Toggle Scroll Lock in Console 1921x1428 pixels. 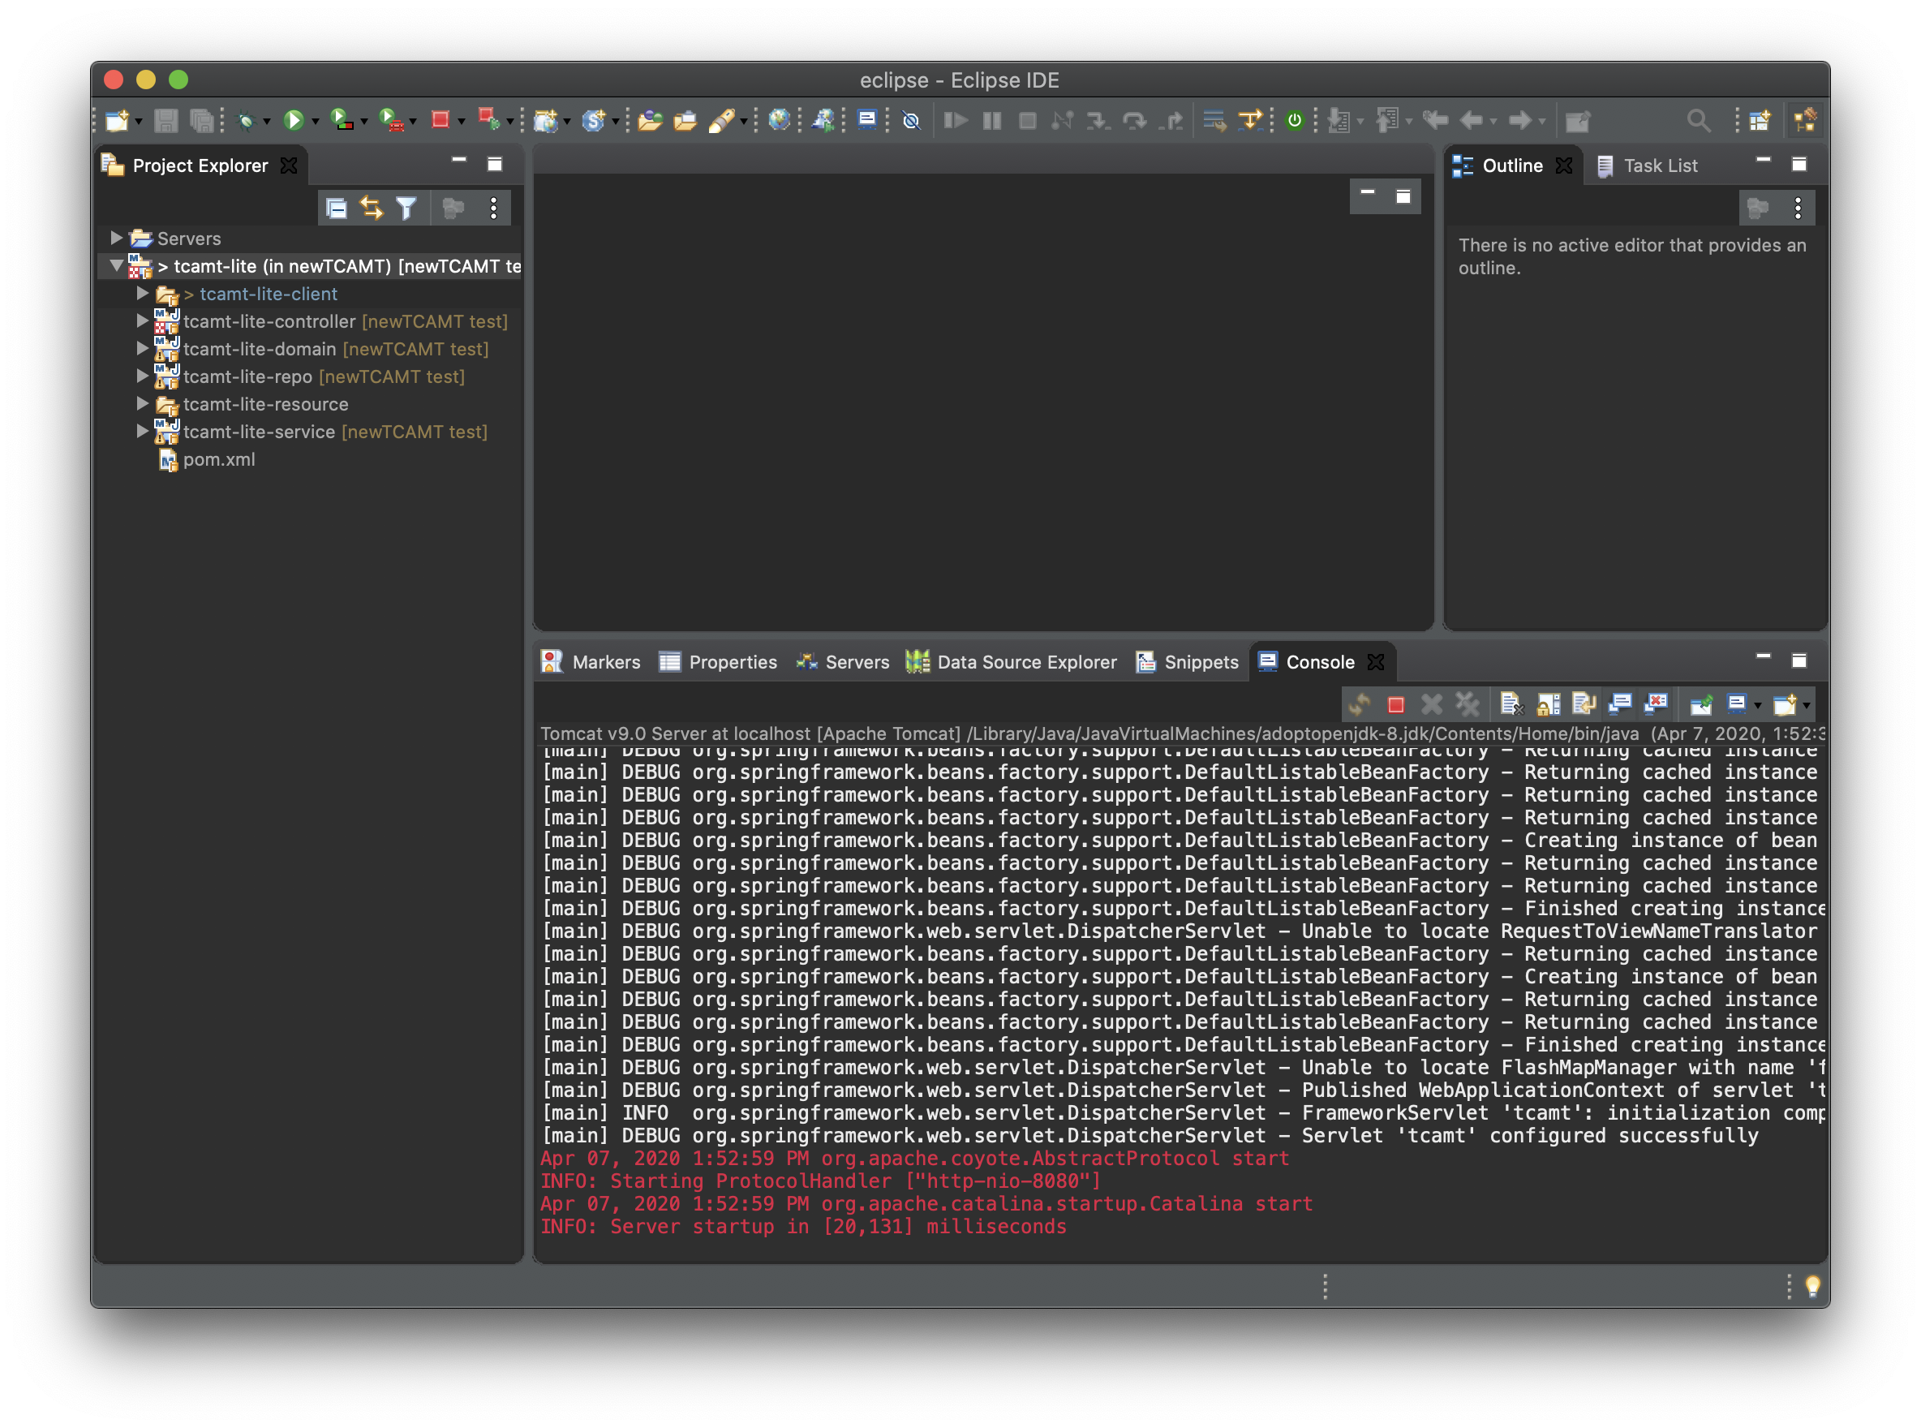[x=1548, y=704]
